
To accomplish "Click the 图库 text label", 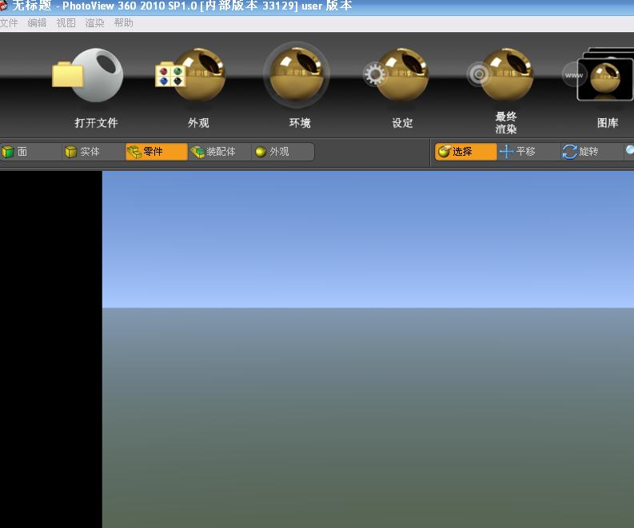I will tap(608, 123).
